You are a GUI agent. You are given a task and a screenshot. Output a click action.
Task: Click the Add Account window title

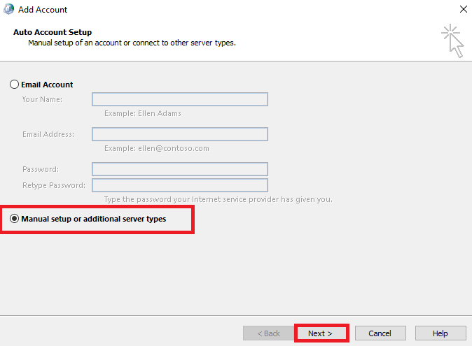tap(43, 10)
